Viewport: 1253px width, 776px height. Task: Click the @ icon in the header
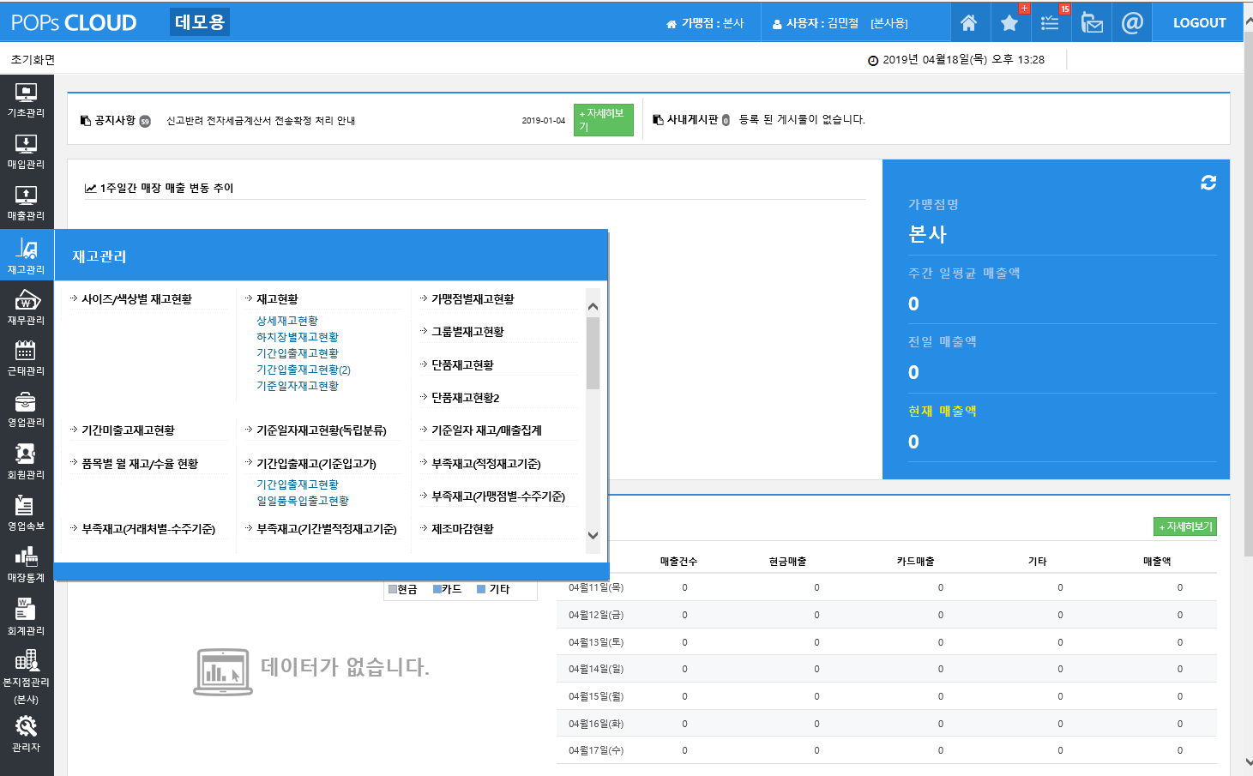point(1132,23)
